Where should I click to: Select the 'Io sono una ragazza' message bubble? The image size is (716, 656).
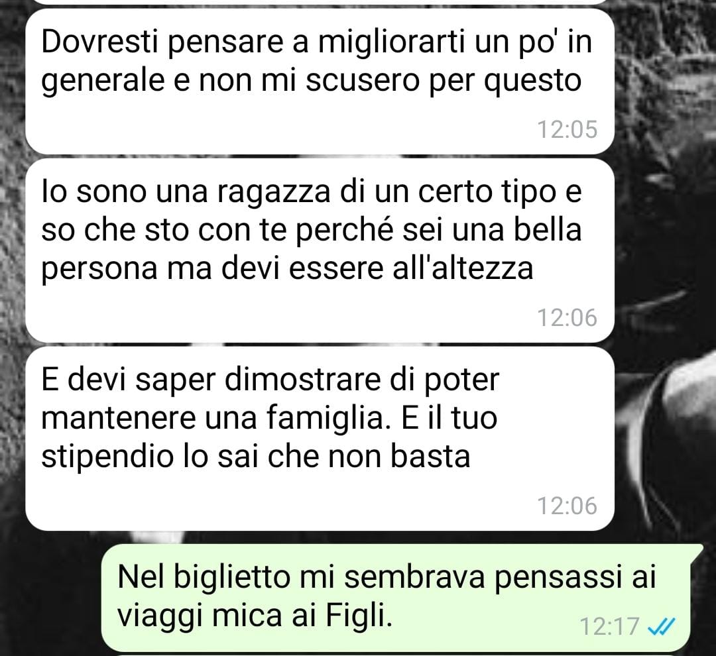[320, 250]
